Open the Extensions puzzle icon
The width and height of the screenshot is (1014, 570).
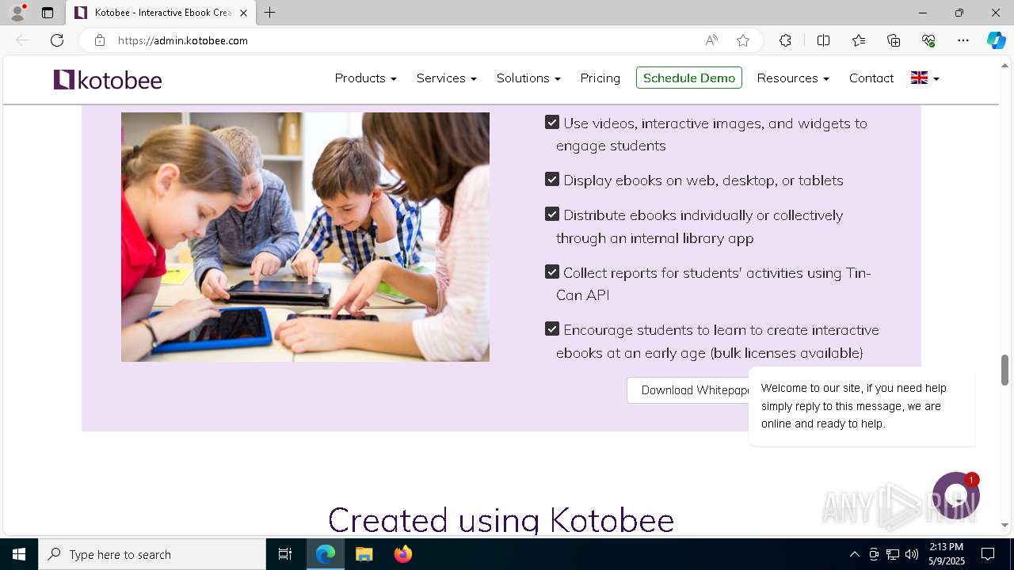(785, 40)
